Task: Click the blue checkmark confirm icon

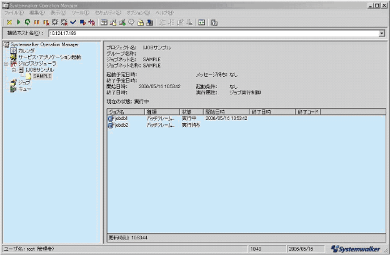Action: [x=73, y=22]
